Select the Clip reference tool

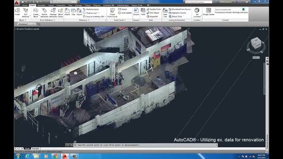point(73,12)
